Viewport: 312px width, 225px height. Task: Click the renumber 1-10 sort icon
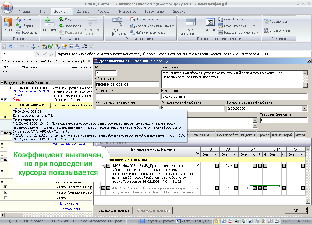pos(34,47)
